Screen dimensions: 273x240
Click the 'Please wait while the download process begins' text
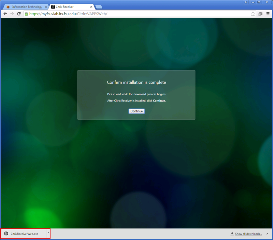point(136,94)
